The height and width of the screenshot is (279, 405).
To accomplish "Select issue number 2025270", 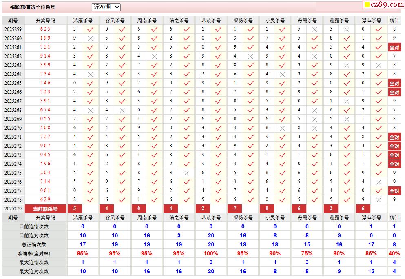I will [13, 128].
